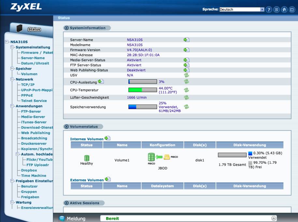298x222 pixels.
Task: Open CPU-Auslastung details icon beside label
Action: 101,82
